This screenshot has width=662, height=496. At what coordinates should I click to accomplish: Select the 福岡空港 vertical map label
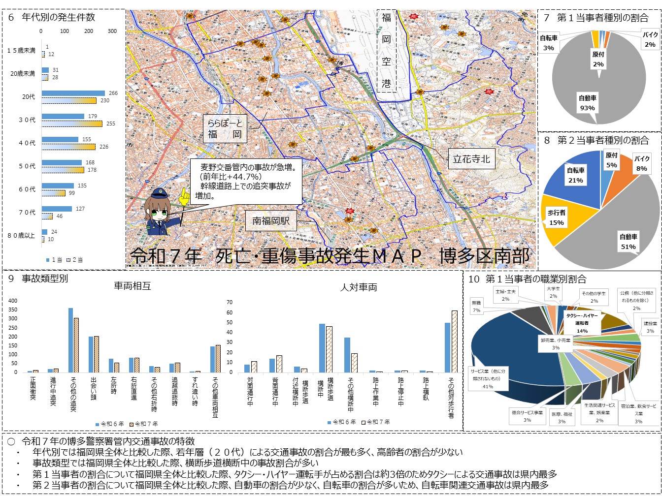click(x=387, y=51)
